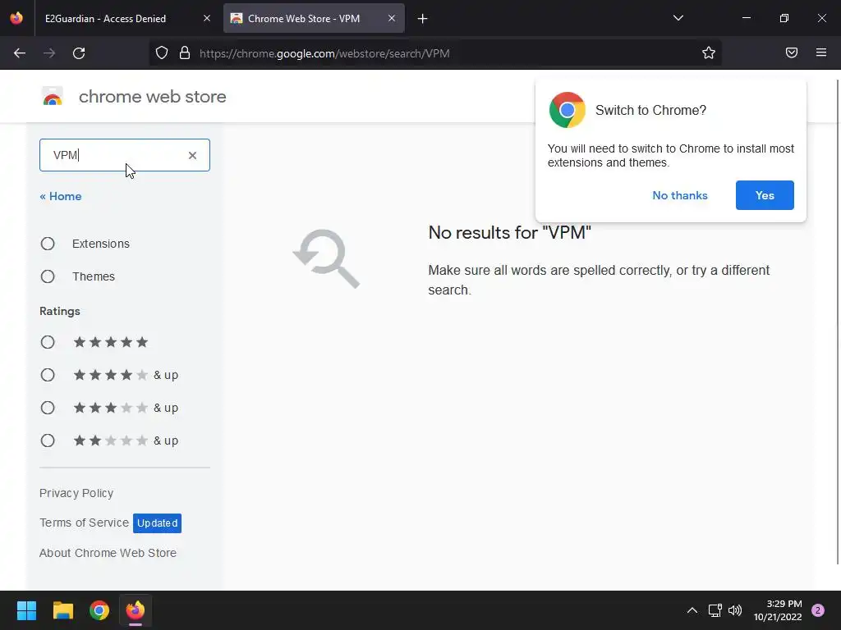This screenshot has width=841, height=630.
Task: Expand the list all tabs chevron
Action: pyautogui.click(x=678, y=18)
